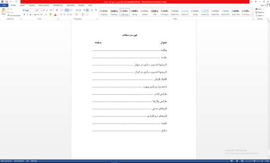Apply the Title style
The height and width of the screenshot is (163, 270).
click(155, 13)
